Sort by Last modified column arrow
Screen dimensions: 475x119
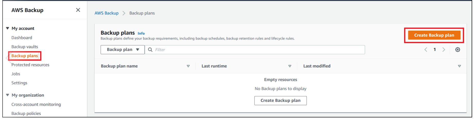click(x=459, y=66)
